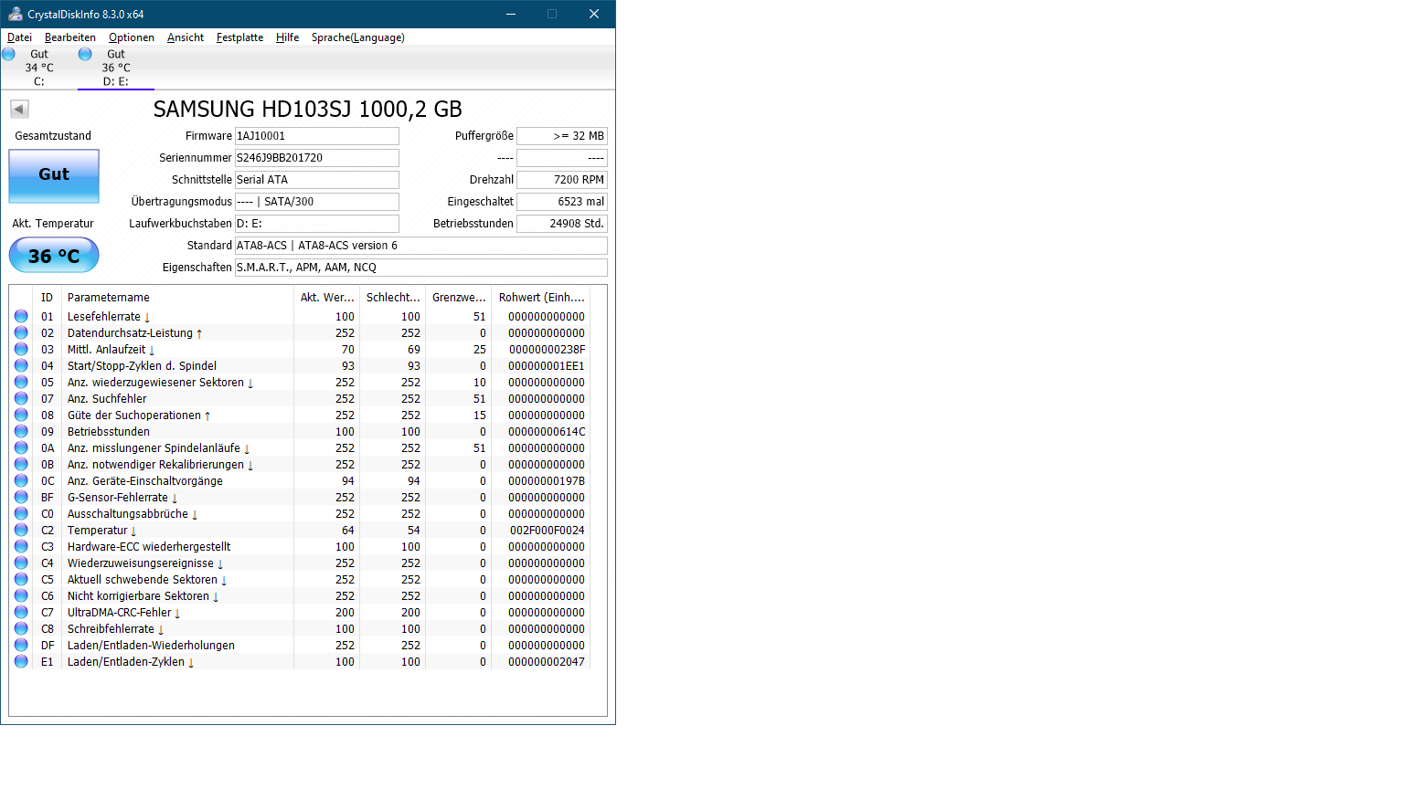
Task: Click the Seriennummer field
Action: tap(317, 158)
